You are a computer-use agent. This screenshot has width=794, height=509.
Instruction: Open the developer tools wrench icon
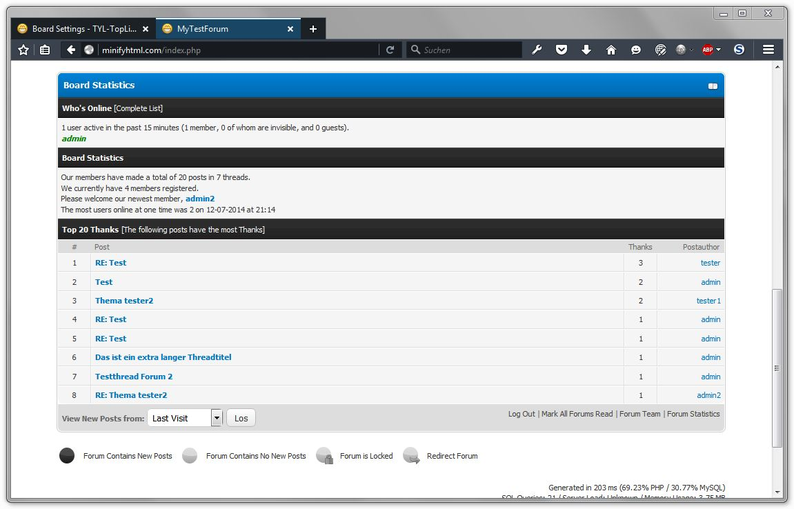(x=537, y=50)
